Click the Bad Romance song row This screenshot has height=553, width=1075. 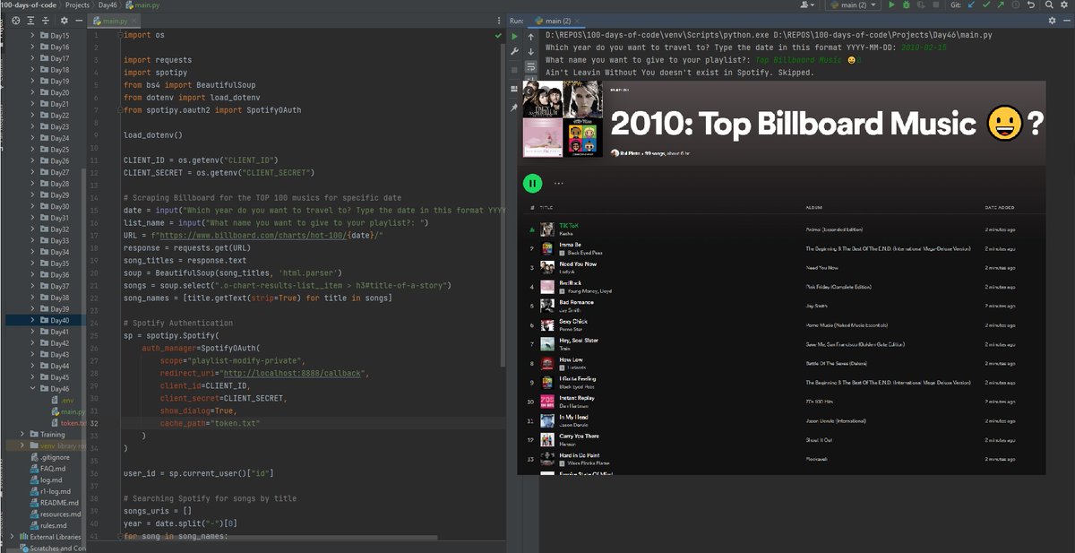click(x=783, y=306)
